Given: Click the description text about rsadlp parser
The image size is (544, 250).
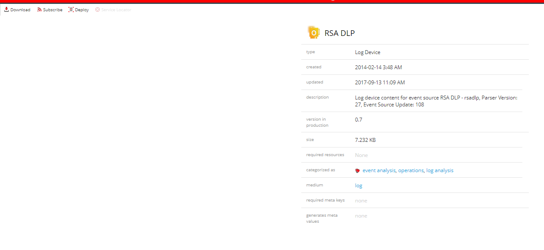Looking at the screenshot, I should 436,101.
